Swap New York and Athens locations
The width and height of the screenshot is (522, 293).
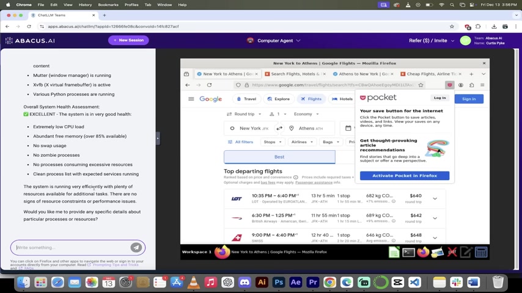279,128
